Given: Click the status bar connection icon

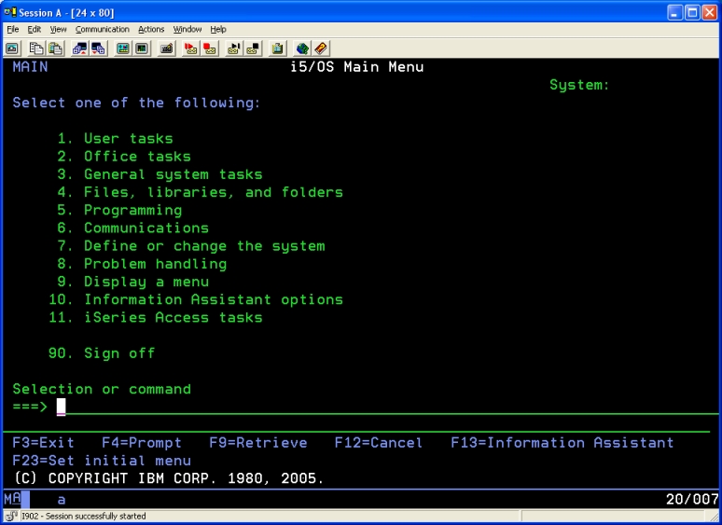Looking at the screenshot, I should point(11,517).
